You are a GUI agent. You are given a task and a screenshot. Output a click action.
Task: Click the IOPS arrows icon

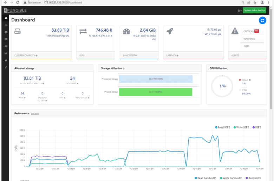pyautogui.click(x=83, y=31)
